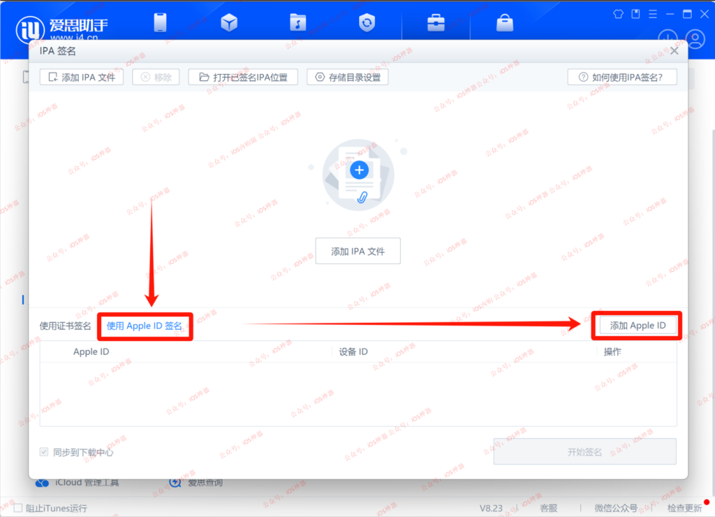Toggle 阻止iTunes运行 checkbox
The height and width of the screenshot is (517, 715).
(x=18, y=508)
